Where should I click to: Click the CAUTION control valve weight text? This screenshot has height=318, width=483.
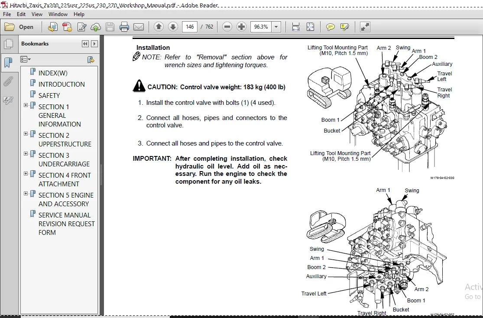coord(216,87)
